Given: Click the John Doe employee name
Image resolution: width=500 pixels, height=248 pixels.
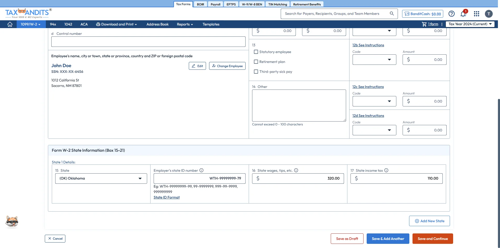Looking at the screenshot, I should coord(61,66).
